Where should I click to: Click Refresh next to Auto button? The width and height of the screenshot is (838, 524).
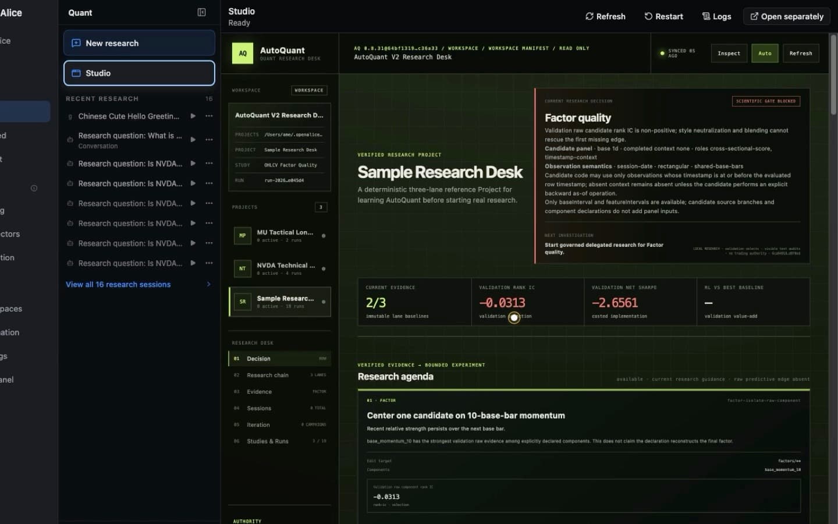[801, 53]
